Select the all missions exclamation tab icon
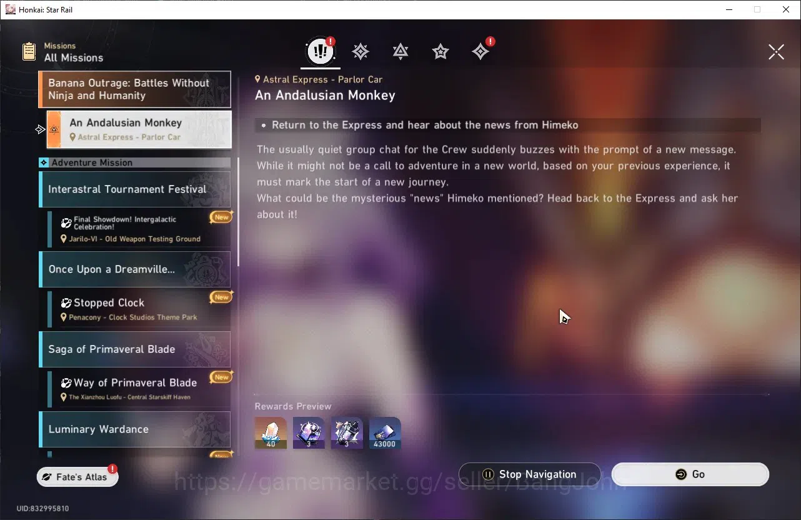 click(x=321, y=51)
